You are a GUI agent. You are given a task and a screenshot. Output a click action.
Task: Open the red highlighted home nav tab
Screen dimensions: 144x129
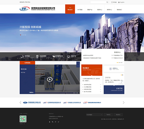point(70,9)
